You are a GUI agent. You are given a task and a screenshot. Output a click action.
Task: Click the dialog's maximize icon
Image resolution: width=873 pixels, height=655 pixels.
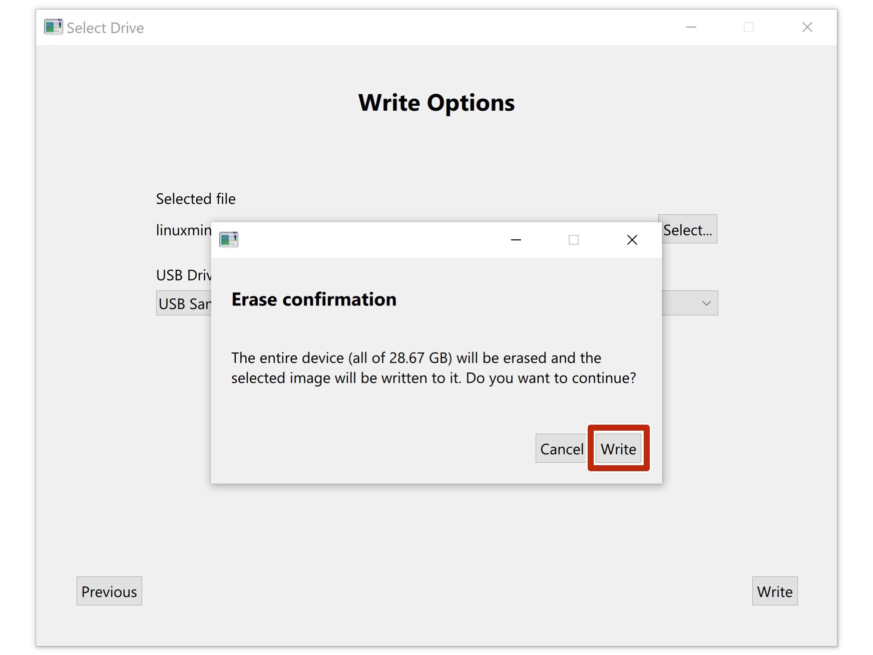(574, 240)
